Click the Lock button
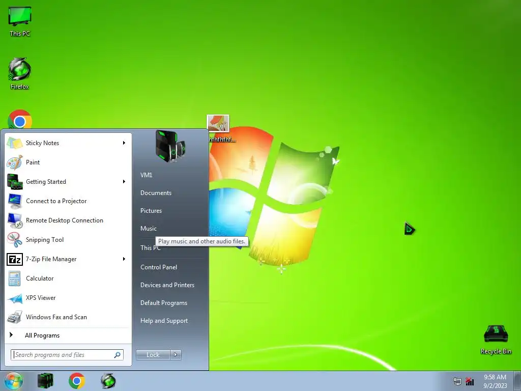This screenshot has width=521, height=391. click(x=153, y=355)
